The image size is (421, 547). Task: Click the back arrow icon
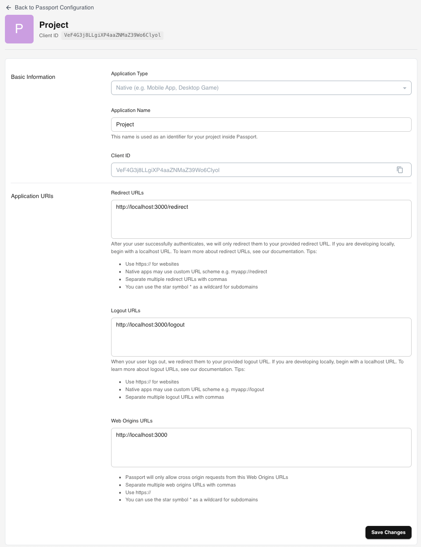pyautogui.click(x=9, y=8)
